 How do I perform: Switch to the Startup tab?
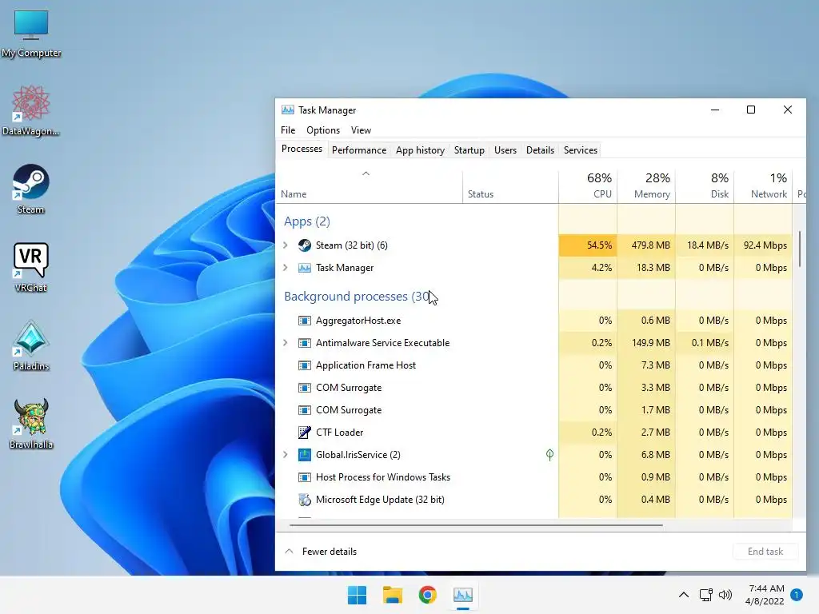469,150
